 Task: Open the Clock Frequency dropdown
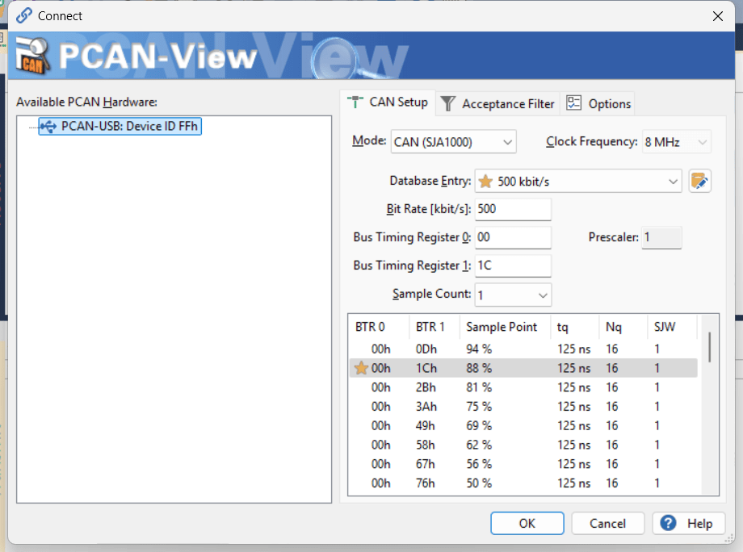[x=676, y=142]
